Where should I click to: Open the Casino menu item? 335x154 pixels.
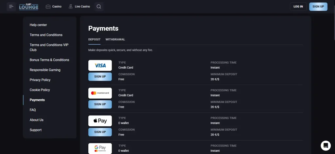click(54, 7)
